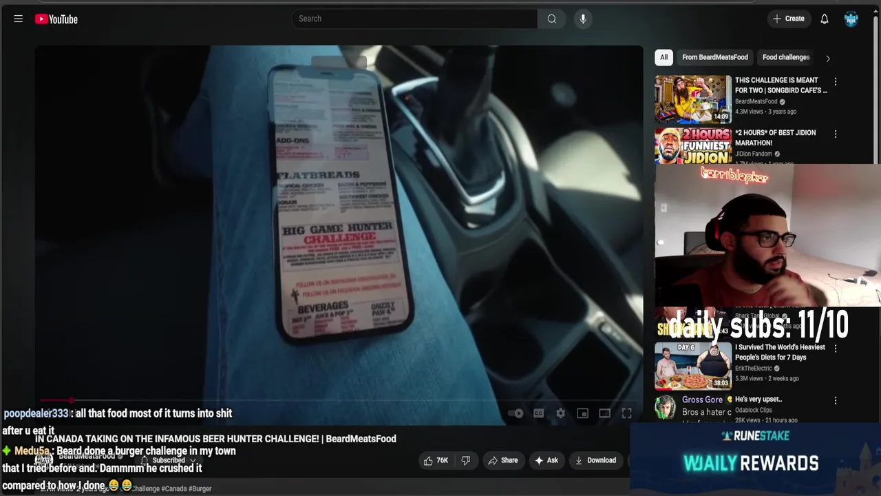The width and height of the screenshot is (881, 496).
Task: Open the 2 Hours Funniest JiDion thumbnail
Action: coord(693,146)
